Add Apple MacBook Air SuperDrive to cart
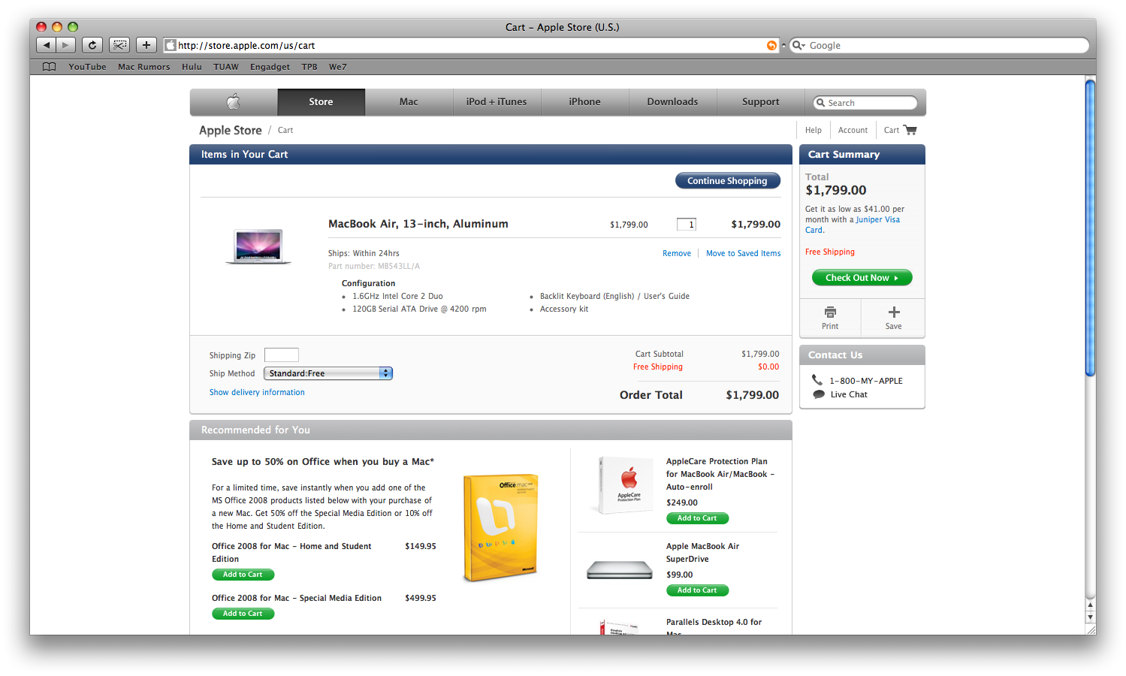Image resolution: width=1126 pixels, height=676 pixels. (x=697, y=590)
